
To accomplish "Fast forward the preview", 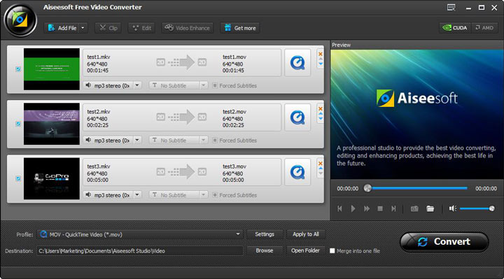I will click(366, 208).
